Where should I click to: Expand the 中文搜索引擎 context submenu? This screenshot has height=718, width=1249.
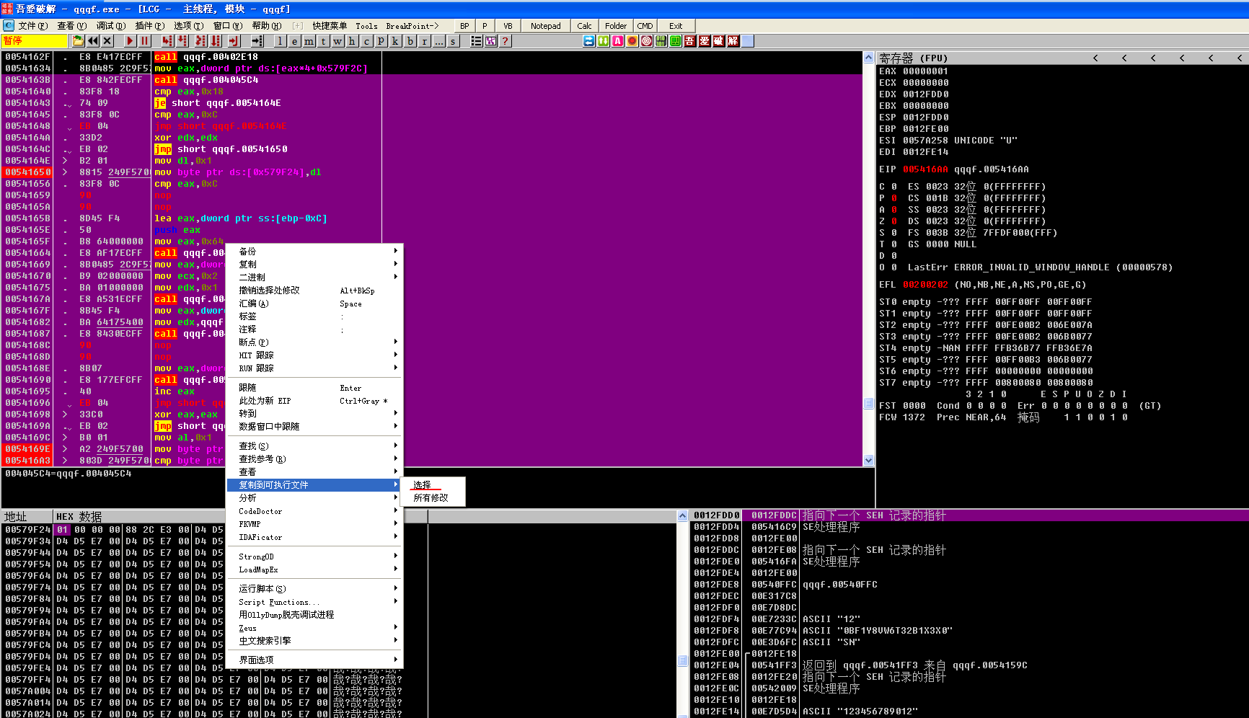[314, 641]
